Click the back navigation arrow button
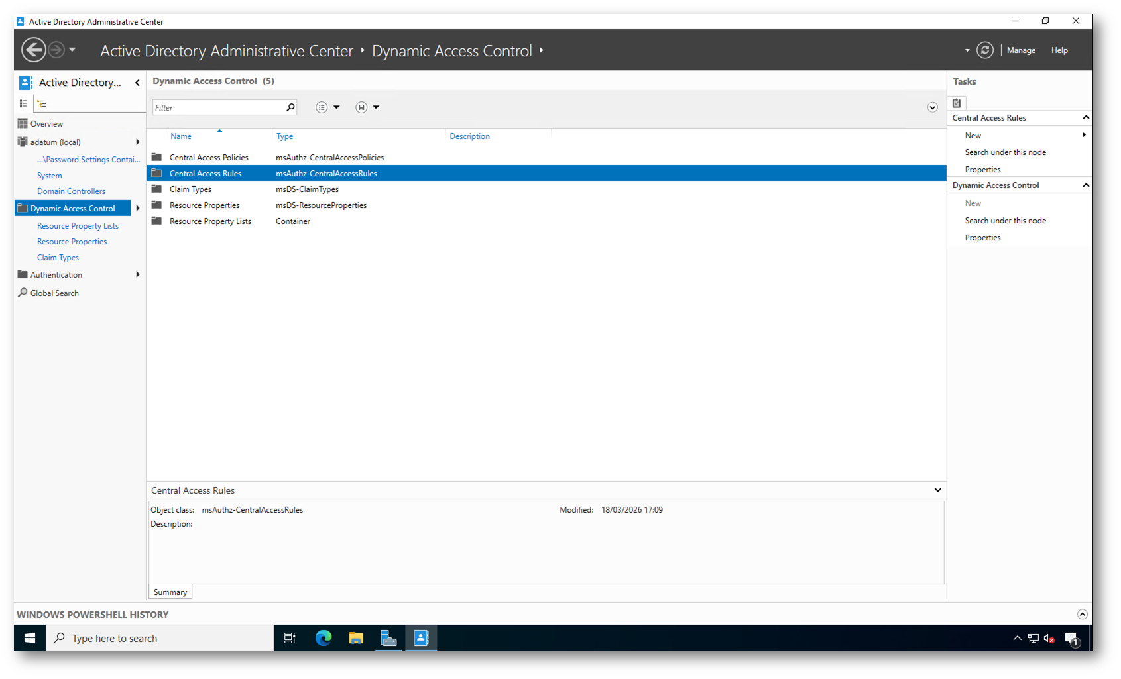The width and height of the screenshot is (1121, 679). pos(34,50)
